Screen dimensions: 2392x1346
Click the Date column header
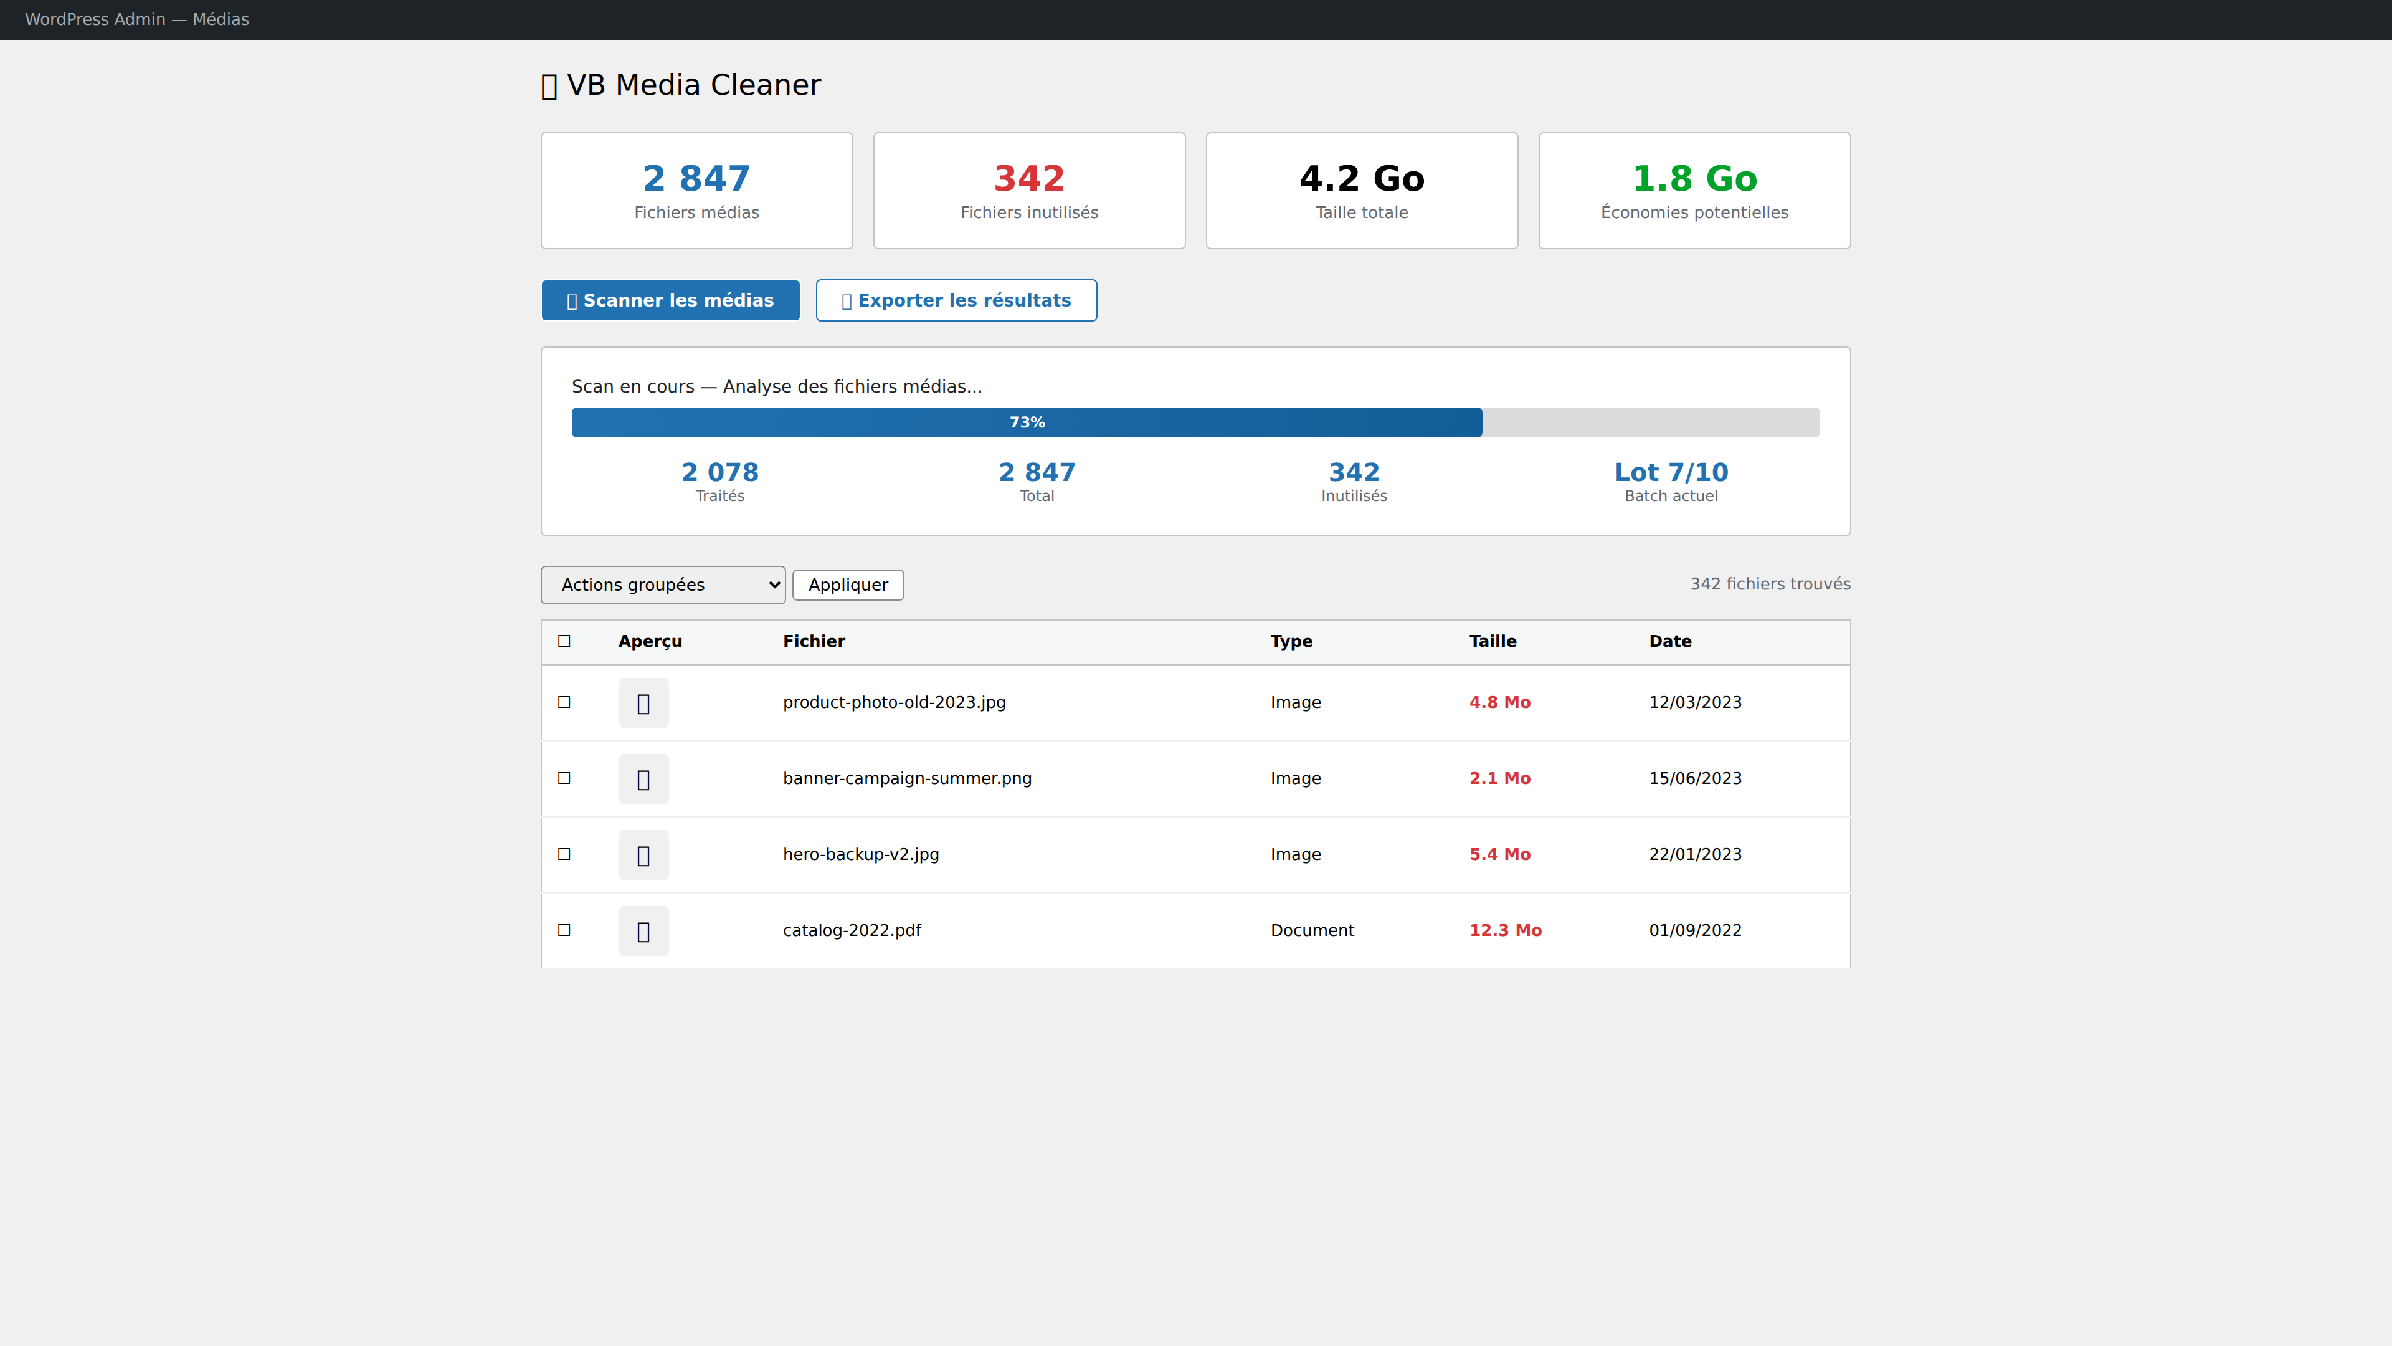click(1669, 642)
